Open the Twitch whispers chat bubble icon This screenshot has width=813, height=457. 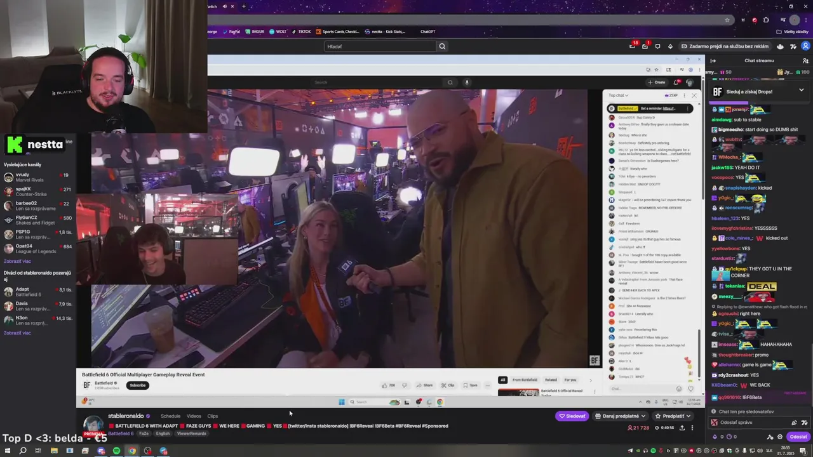(x=657, y=46)
